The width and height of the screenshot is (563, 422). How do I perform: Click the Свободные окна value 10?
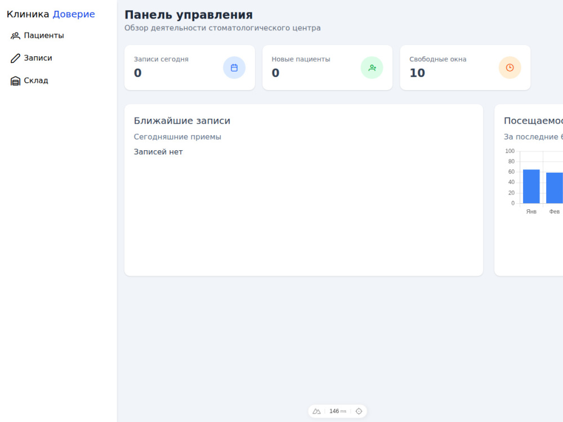click(417, 73)
